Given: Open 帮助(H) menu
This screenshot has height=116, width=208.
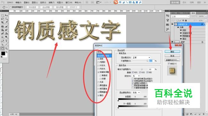Looking at the screenshot, I should point(78,3).
